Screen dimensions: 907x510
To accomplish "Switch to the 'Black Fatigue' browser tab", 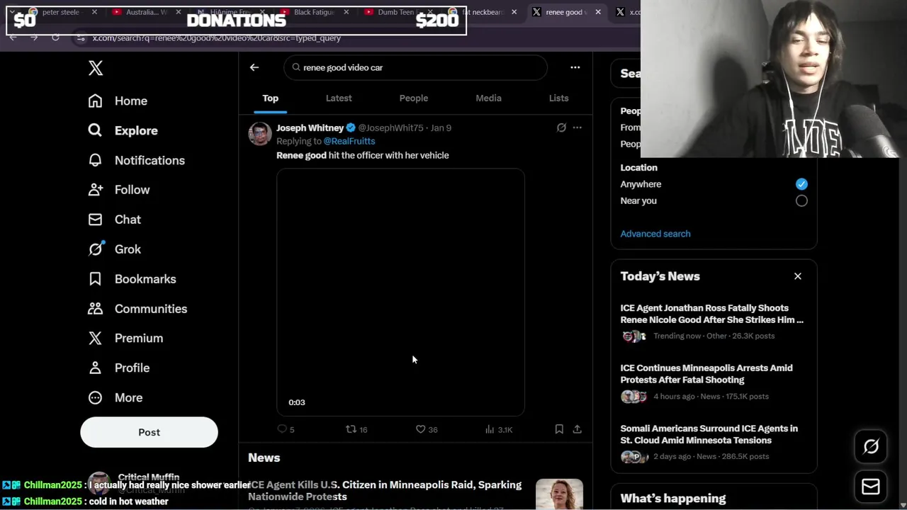I will click(x=315, y=12).
